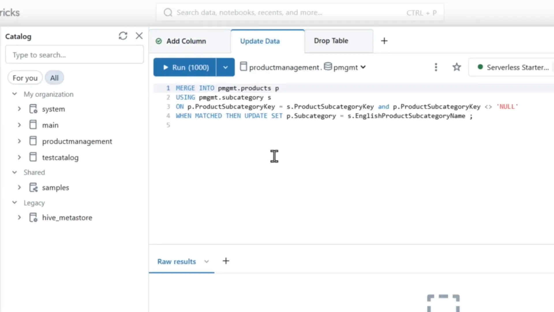Click the Type to search field in Catalog

74,55
